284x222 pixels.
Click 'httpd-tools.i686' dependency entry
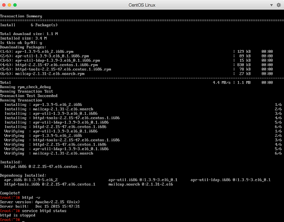coord(50,184)
